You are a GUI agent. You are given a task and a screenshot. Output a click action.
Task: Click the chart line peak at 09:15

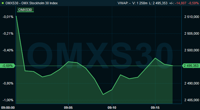coord(155,58)
